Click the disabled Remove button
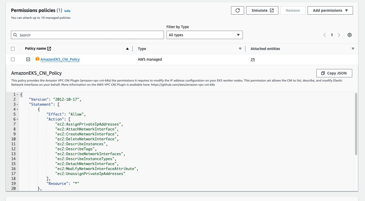Viewport: 365px width, 201px height. tap(293, 10)
